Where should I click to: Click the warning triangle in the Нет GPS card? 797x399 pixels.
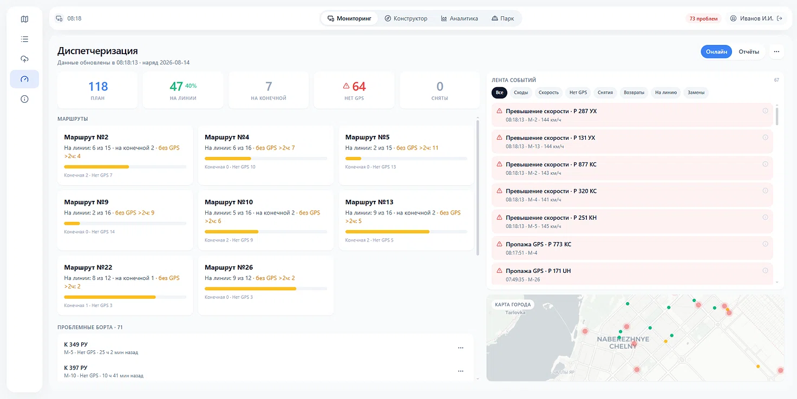(x=346, y=86)
